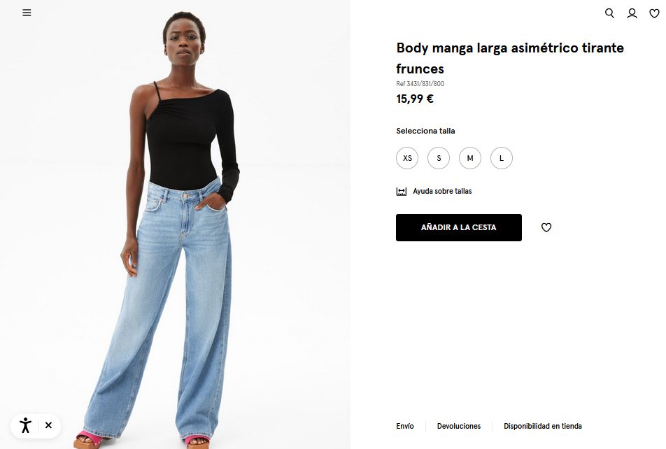The width and height of the screenshot is (666, 449).
Task: Click the size guide ruler icon
Action: (x=402, y=192)
